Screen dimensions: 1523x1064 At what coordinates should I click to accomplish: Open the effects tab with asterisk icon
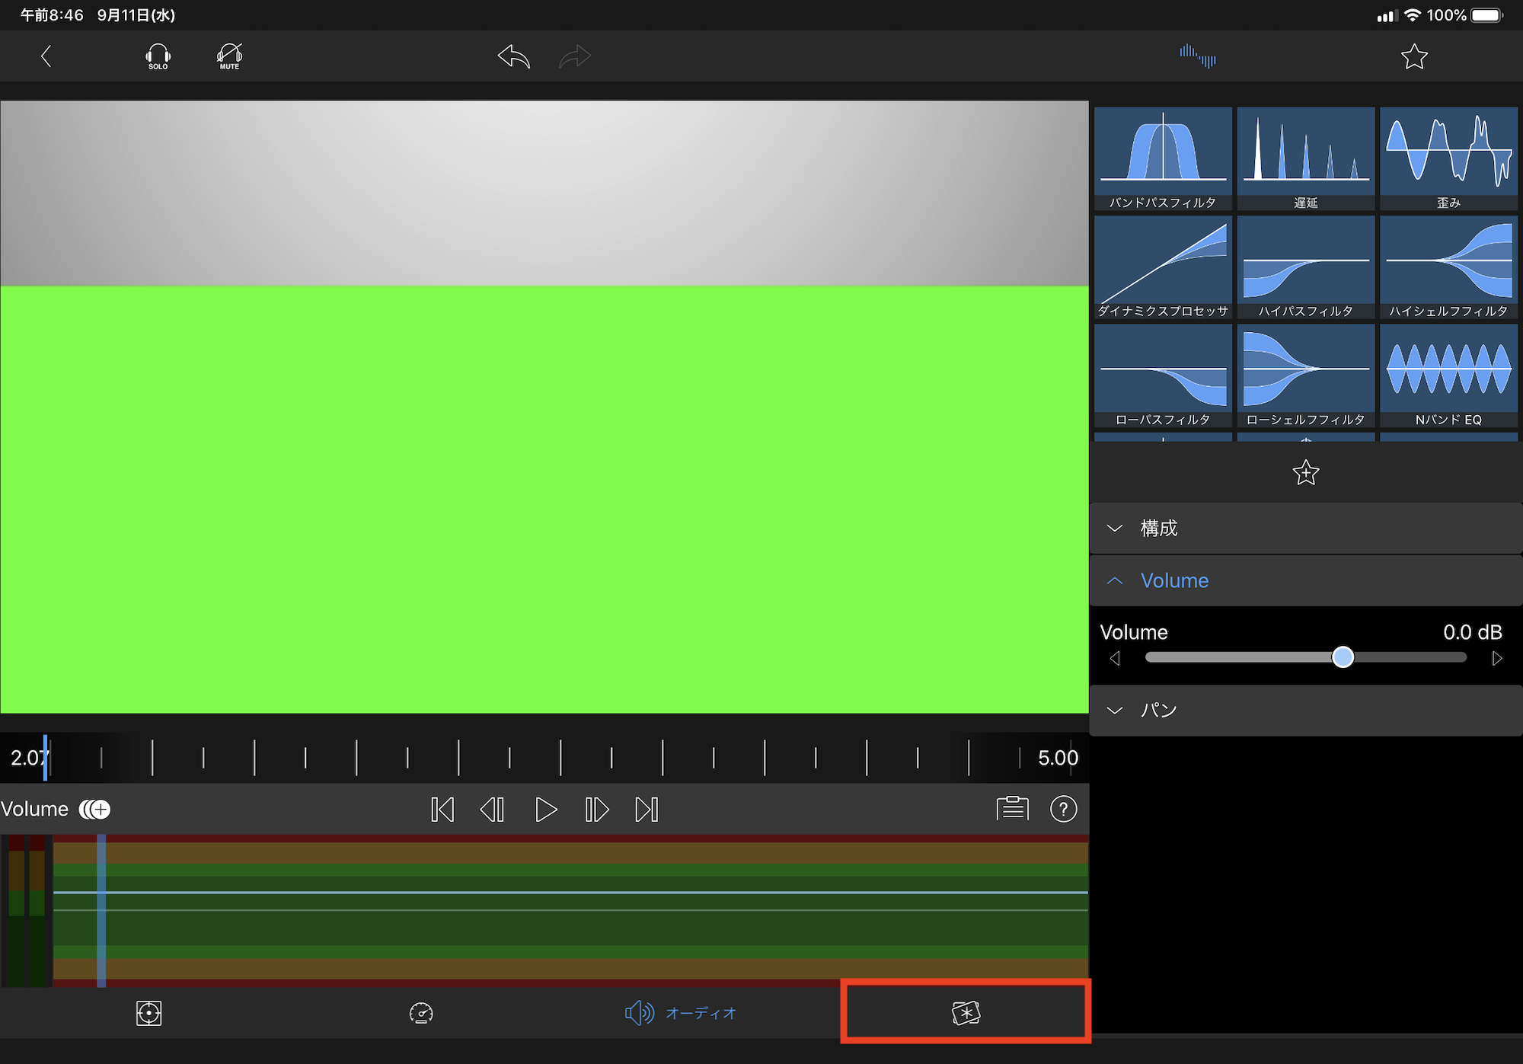pos(966,1013)
